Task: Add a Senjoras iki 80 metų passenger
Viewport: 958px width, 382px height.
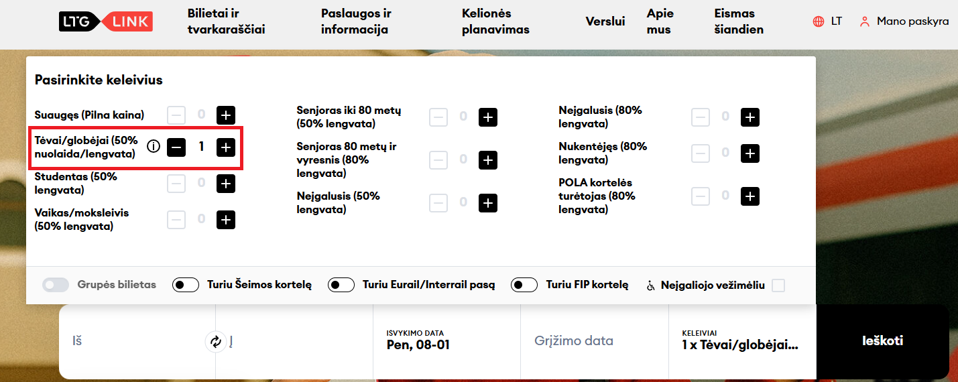Action: [488, 117]
